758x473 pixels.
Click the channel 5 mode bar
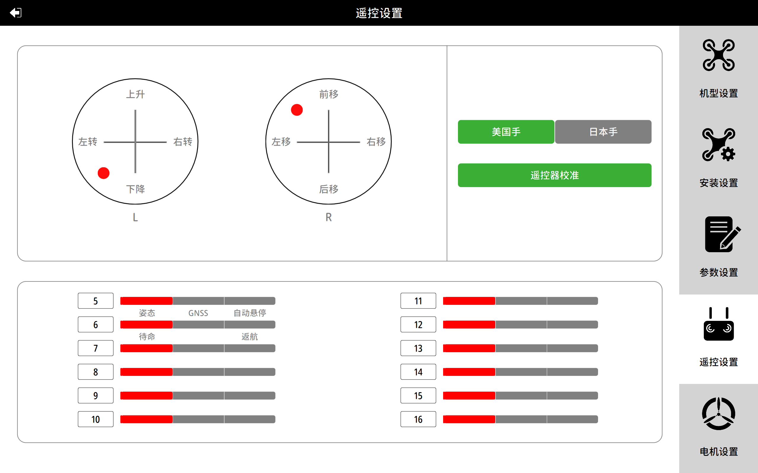click(x=198, y=301)
